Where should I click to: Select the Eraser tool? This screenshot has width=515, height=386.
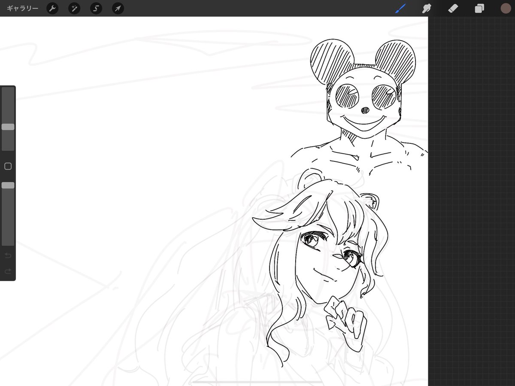[453, 8]
